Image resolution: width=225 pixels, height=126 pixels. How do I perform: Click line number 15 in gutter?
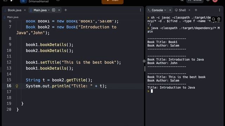tap(9, 80)
